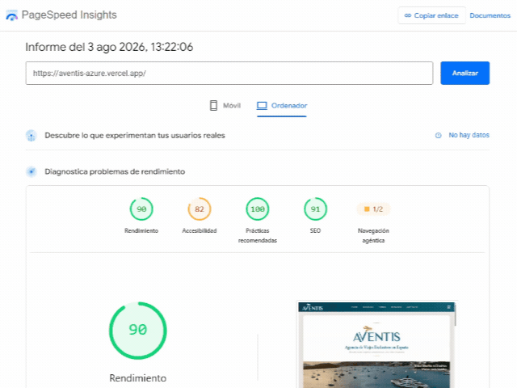Focus the URL input field with aventis-azure.vercel.app
This screenshot has width=517, height=388.
(229, 73)
